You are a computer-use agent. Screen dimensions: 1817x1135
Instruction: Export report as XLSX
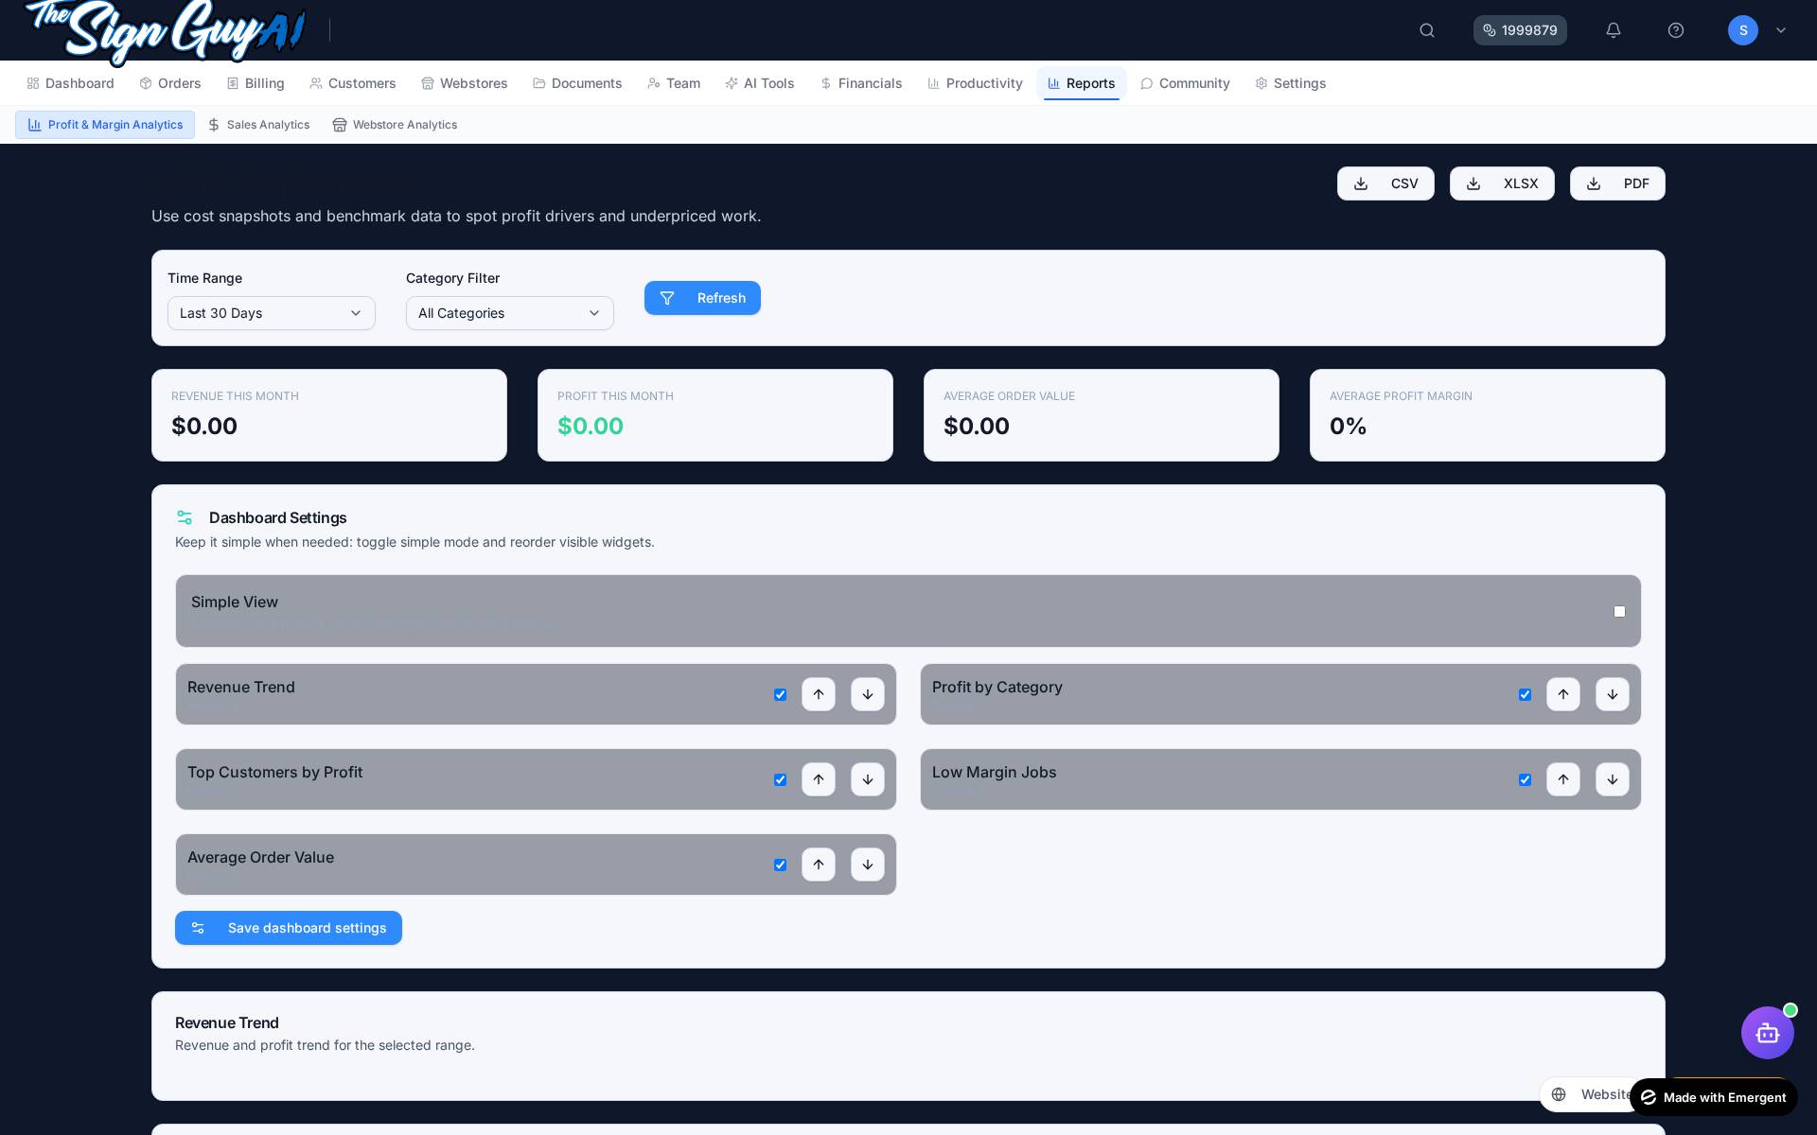tap(1502, 183)
